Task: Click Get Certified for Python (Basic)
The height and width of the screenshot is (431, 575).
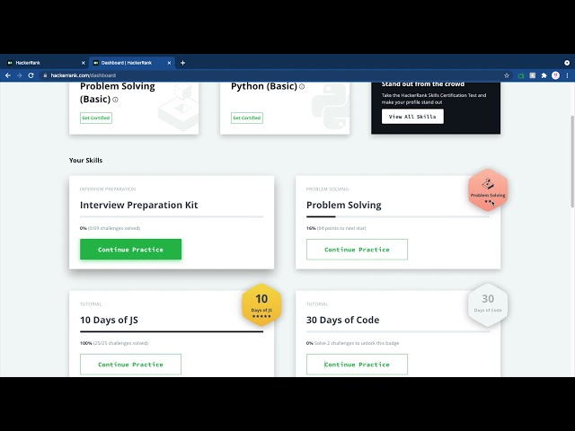Action: [x=247, y=118]
